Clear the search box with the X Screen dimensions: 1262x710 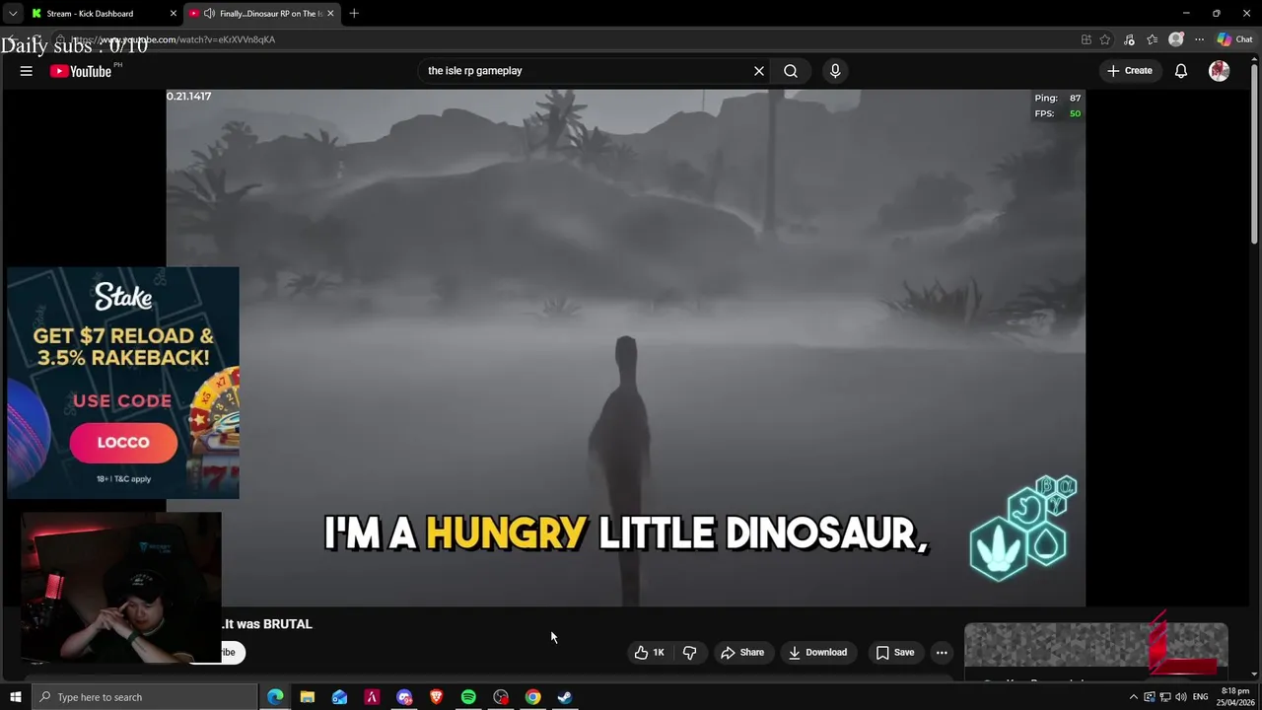coord(759,71)
